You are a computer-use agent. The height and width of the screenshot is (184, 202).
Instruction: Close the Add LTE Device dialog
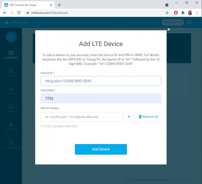point(169,29)
